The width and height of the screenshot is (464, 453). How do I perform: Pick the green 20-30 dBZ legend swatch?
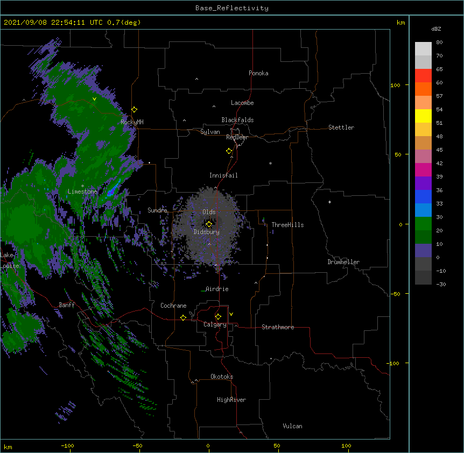[x=423, y=224]
